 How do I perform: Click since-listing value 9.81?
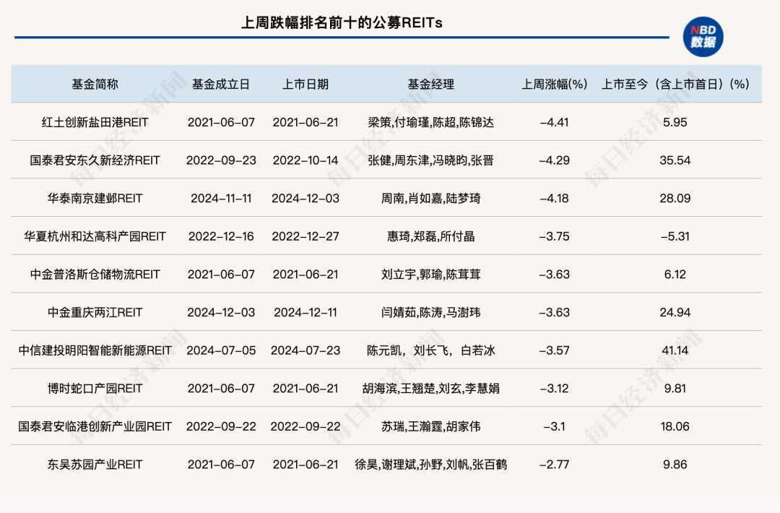click(675, 388)
